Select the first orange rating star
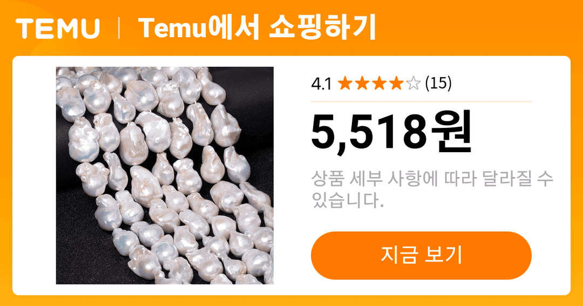The width and height of the screenshot is (583, 306). coord(345,83)
